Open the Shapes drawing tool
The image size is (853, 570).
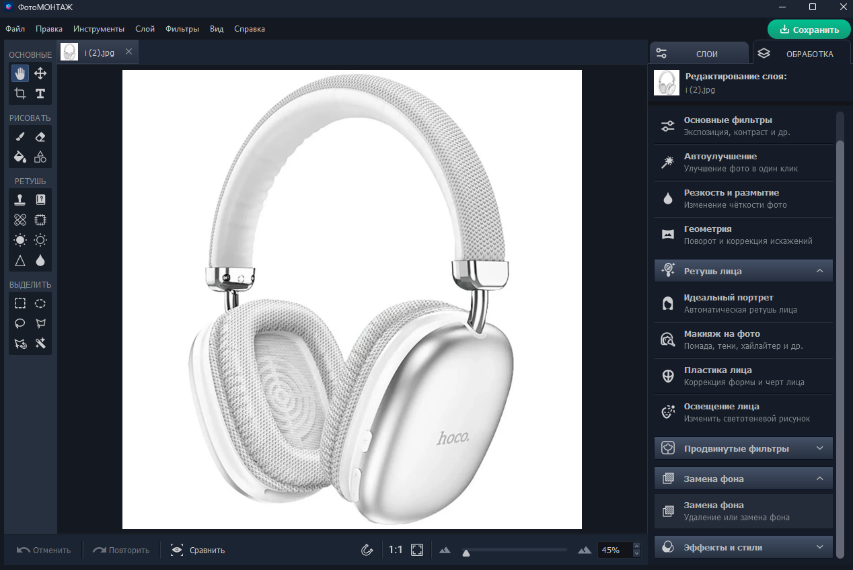pyautogui.click(x=40, y=157)
